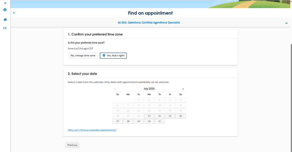
Task: Click the logout arrow icon
Action: click(5, 28)
